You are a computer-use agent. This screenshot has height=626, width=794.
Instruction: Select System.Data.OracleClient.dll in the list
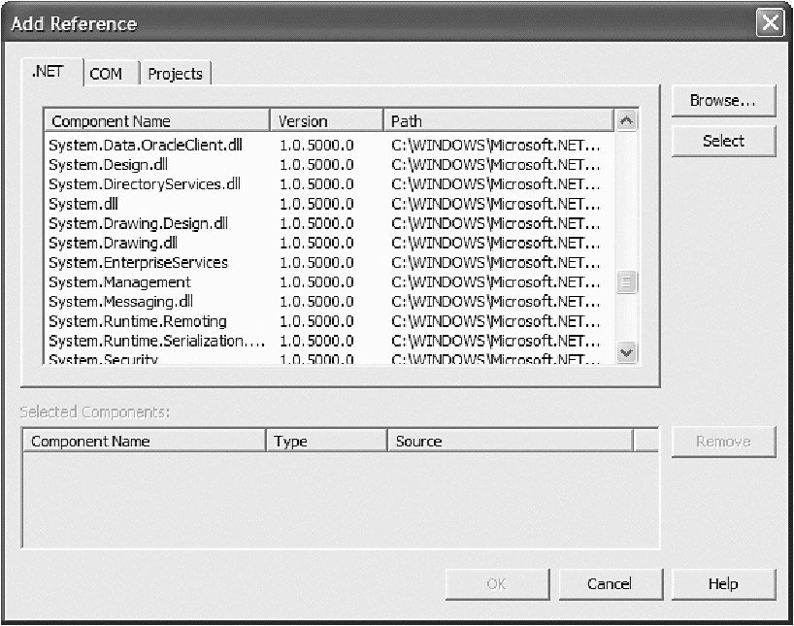(x=145, y=146)
